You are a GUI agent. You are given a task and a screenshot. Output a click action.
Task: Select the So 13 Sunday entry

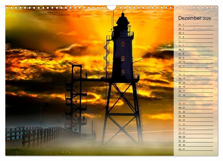tap(195, 75)
